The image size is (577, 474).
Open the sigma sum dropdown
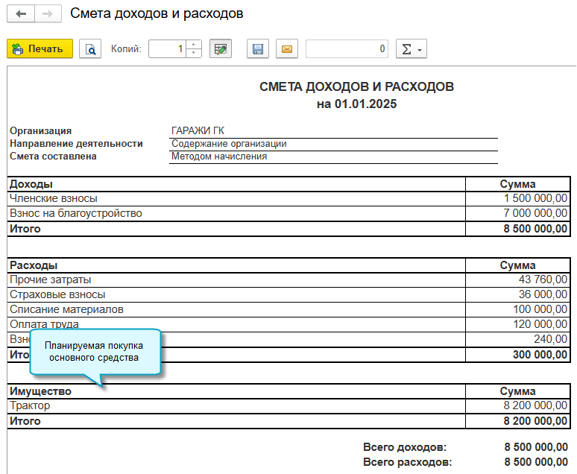tap(411, 48)
